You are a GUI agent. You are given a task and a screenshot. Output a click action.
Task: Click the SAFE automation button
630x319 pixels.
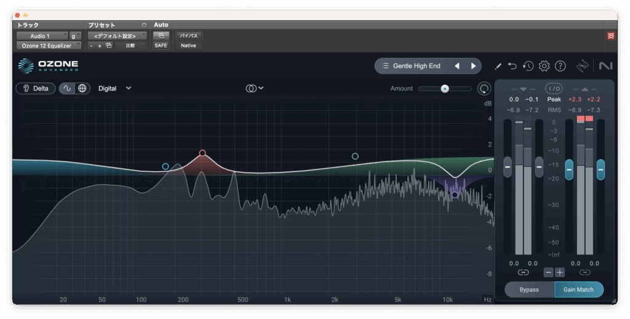click(161, 46)
